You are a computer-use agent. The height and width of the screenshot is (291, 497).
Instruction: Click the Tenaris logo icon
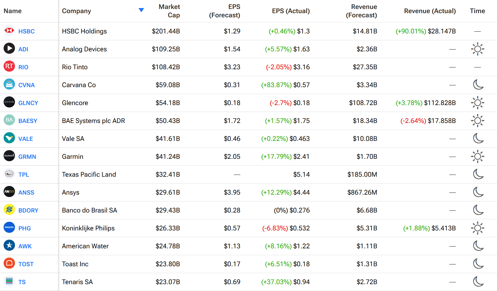click(x=9, y=281)
